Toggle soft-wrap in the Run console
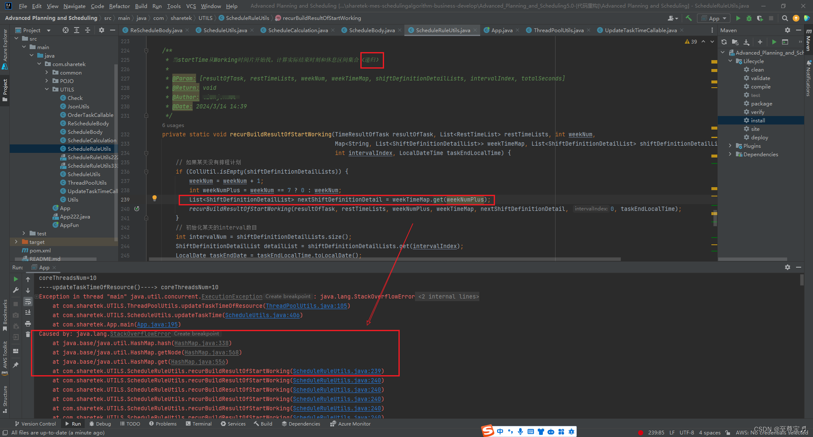Viewport: 813px width, 437px height. click(x=28, y=301)
